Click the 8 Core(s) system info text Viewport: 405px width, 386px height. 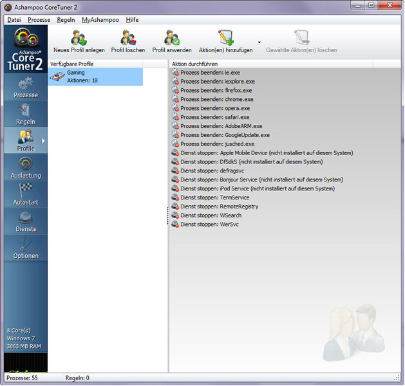(x=19, y=331)
